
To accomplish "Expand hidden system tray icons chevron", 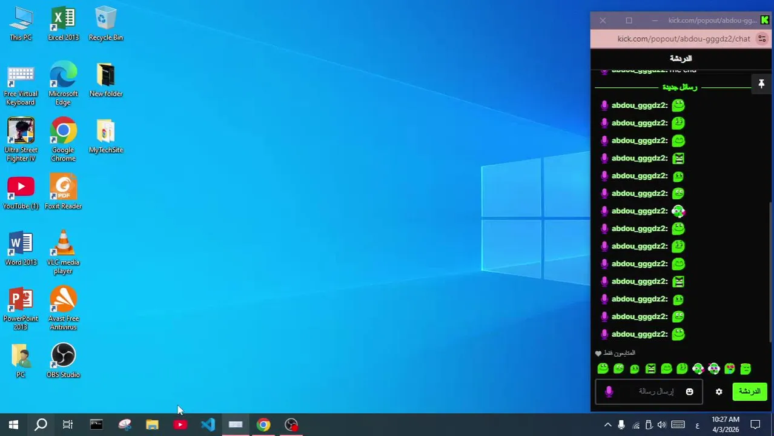I will coord(608,425).
